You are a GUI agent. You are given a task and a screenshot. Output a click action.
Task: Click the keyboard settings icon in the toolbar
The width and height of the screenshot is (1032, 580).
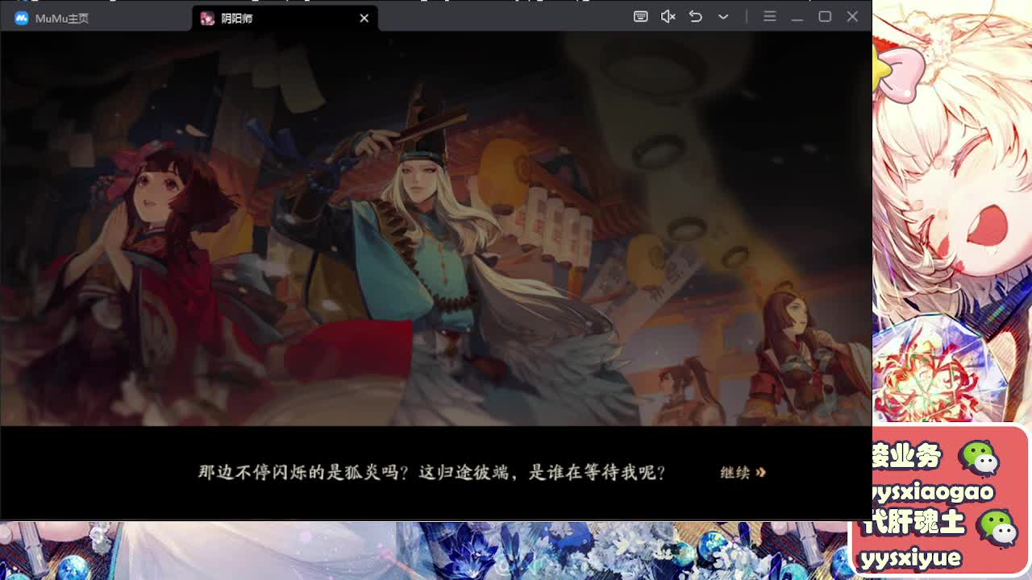click(x=640, y=16)
